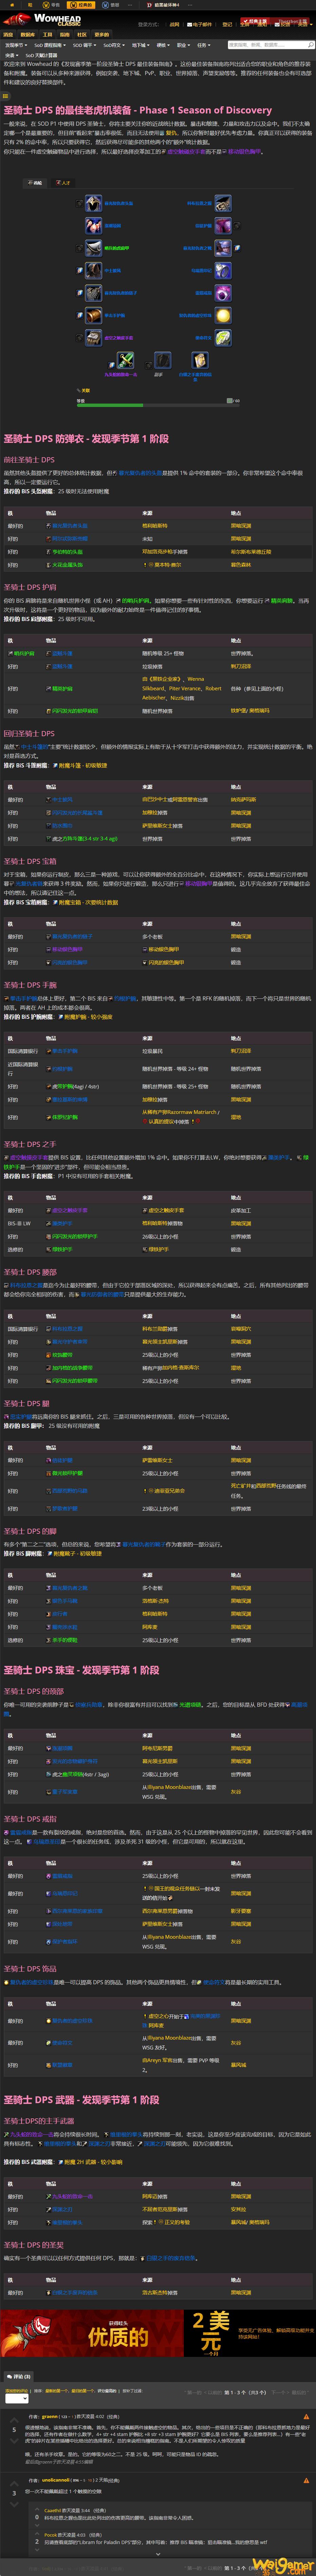Select the green sword main-hand weapon icon

pos(125,360)
